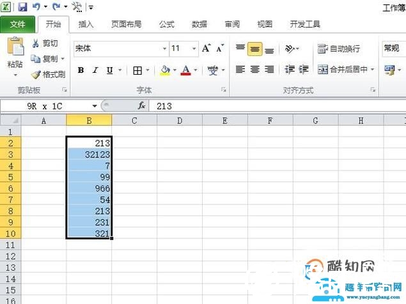Expand the borders options arrow
This screenshot has width=406, height=304.
(148, 70)
